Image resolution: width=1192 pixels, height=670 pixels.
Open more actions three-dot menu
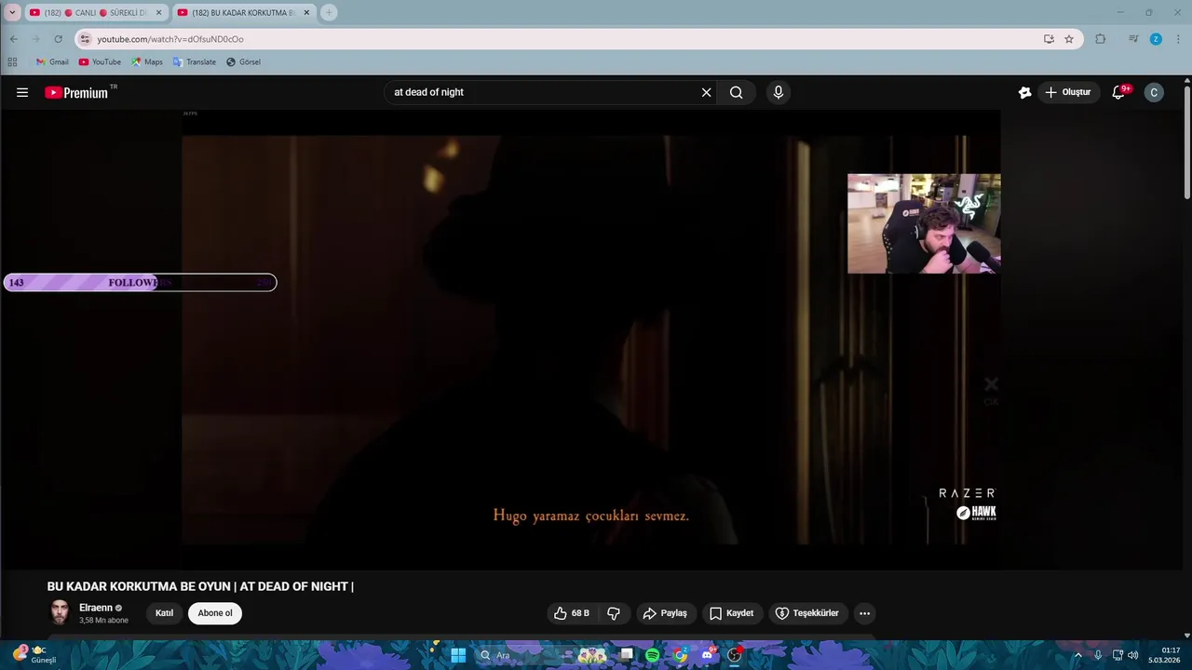864,613
